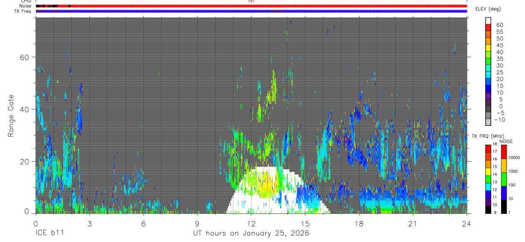The width and height of the screenshot is (525, 242).
Task: Click the "Noise" row label at top left
Action: [x=26, y=6]
